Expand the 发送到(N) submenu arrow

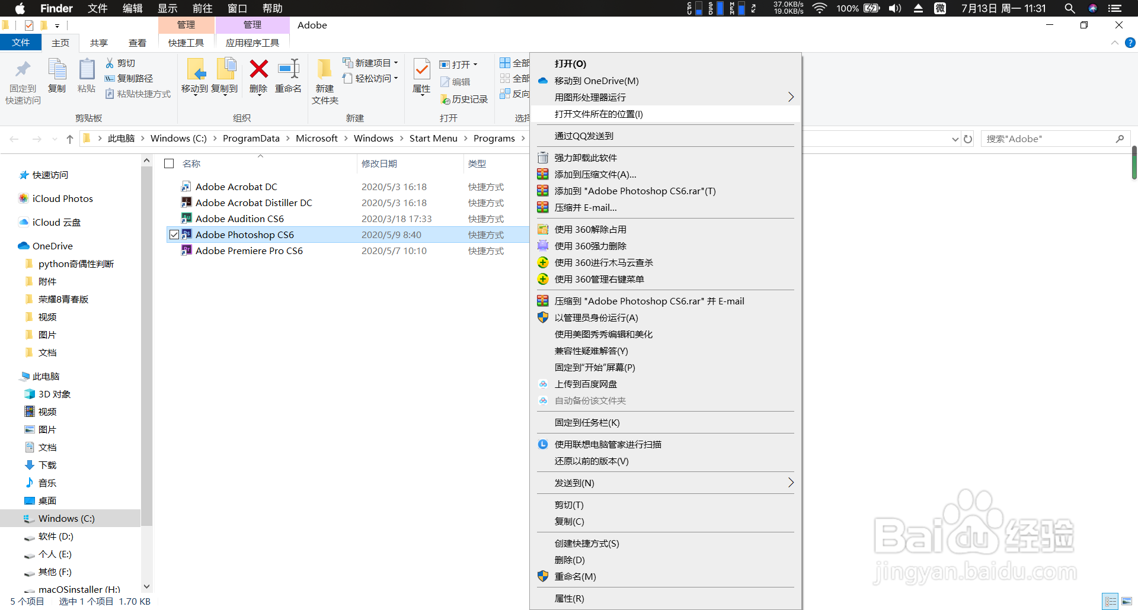[791, 483]
